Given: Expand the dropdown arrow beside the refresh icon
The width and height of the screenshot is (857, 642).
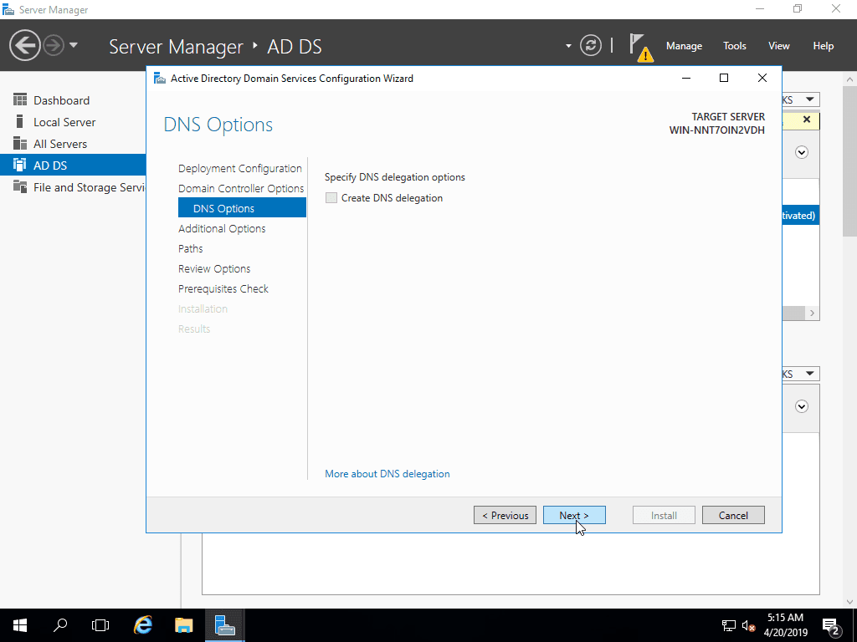Looking at the screenshot, I should tap(568, 46).
